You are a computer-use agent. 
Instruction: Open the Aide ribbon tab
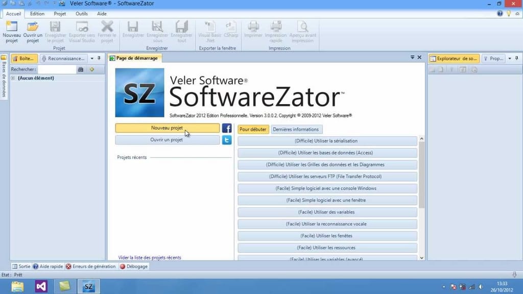[102, 14]
